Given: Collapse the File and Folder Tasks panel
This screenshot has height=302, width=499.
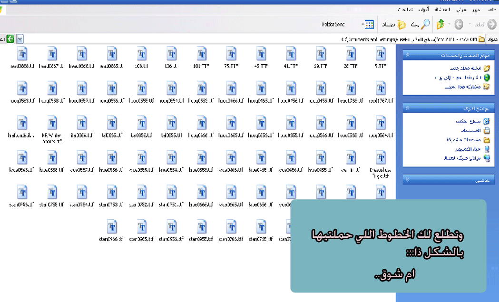Looking at the screenshot, I should pyautogui.click(x=407, y=56).
